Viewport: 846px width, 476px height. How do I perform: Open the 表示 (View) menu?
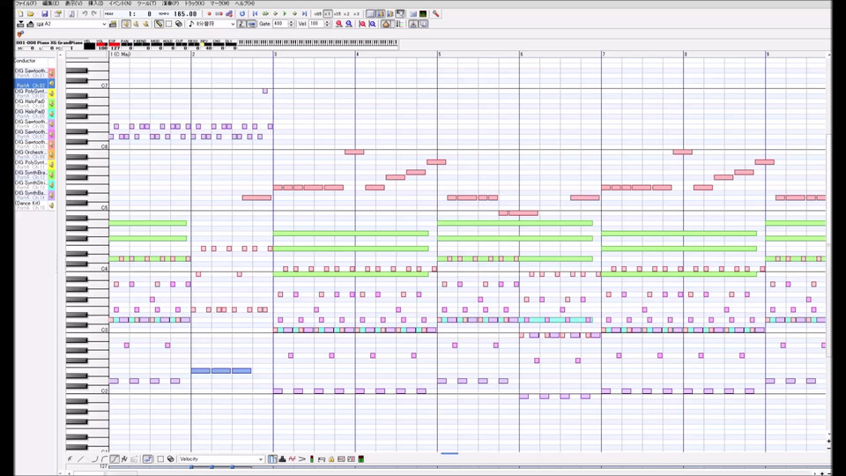pyautogui.click(x=74, y=4)
